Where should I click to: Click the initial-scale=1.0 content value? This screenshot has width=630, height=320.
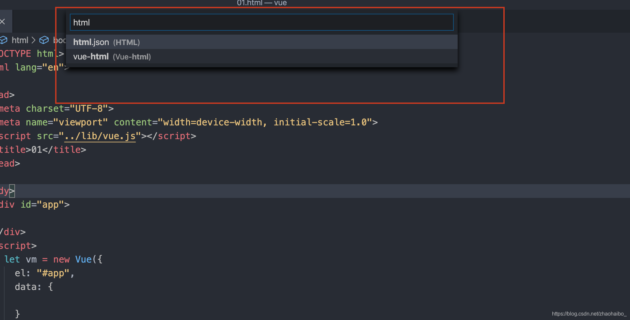tap(320, 122)
